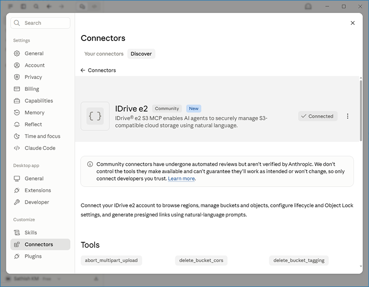Select the Privacy shield icon
Screen dimensions: 369x287
[x=17, y=77]
